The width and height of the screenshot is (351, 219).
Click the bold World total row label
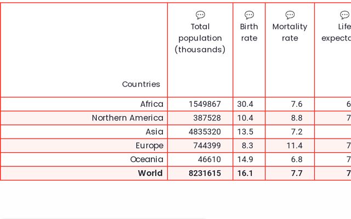pyautogui.click(x=150, y=173)
